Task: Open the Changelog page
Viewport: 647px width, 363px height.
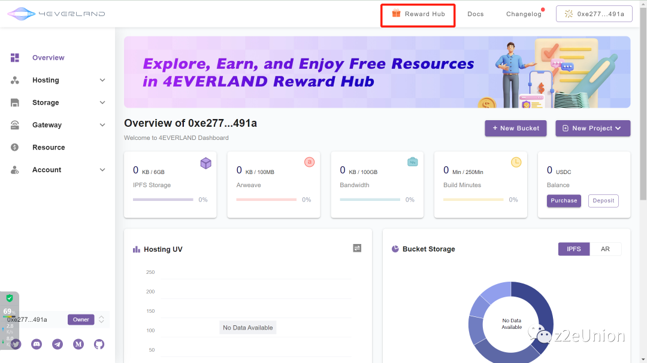Action: pos(524,14)
